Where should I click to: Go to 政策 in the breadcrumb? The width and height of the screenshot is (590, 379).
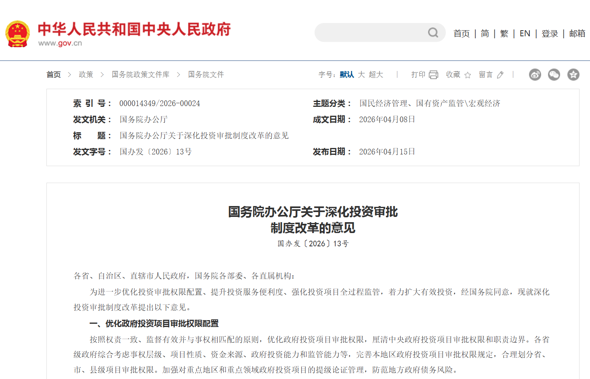[86, 75]
